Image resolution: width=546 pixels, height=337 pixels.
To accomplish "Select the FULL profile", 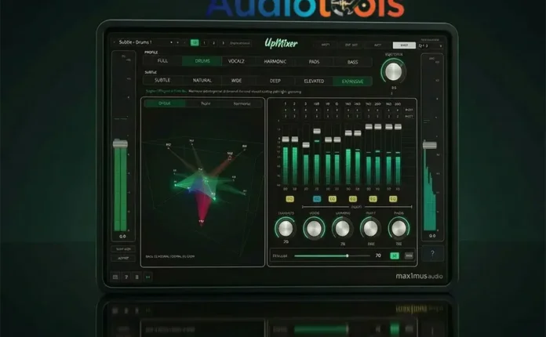I will click(x=162, y=61).
